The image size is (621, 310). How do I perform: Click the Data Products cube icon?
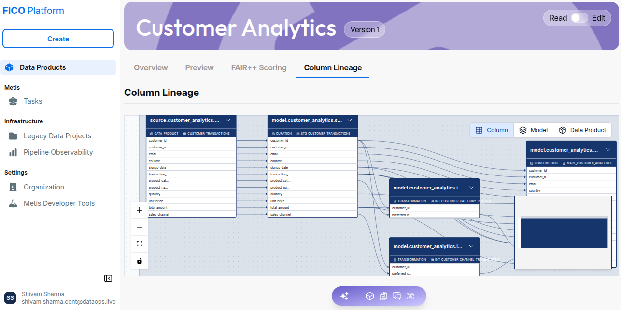[9, 67]
